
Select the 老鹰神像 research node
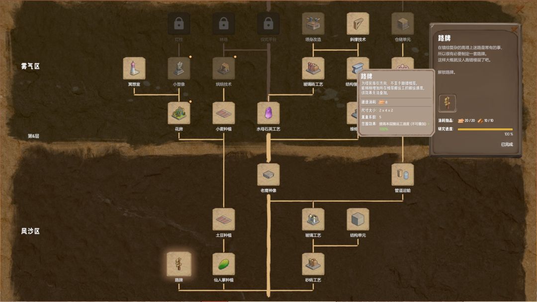tap(268, 175)
